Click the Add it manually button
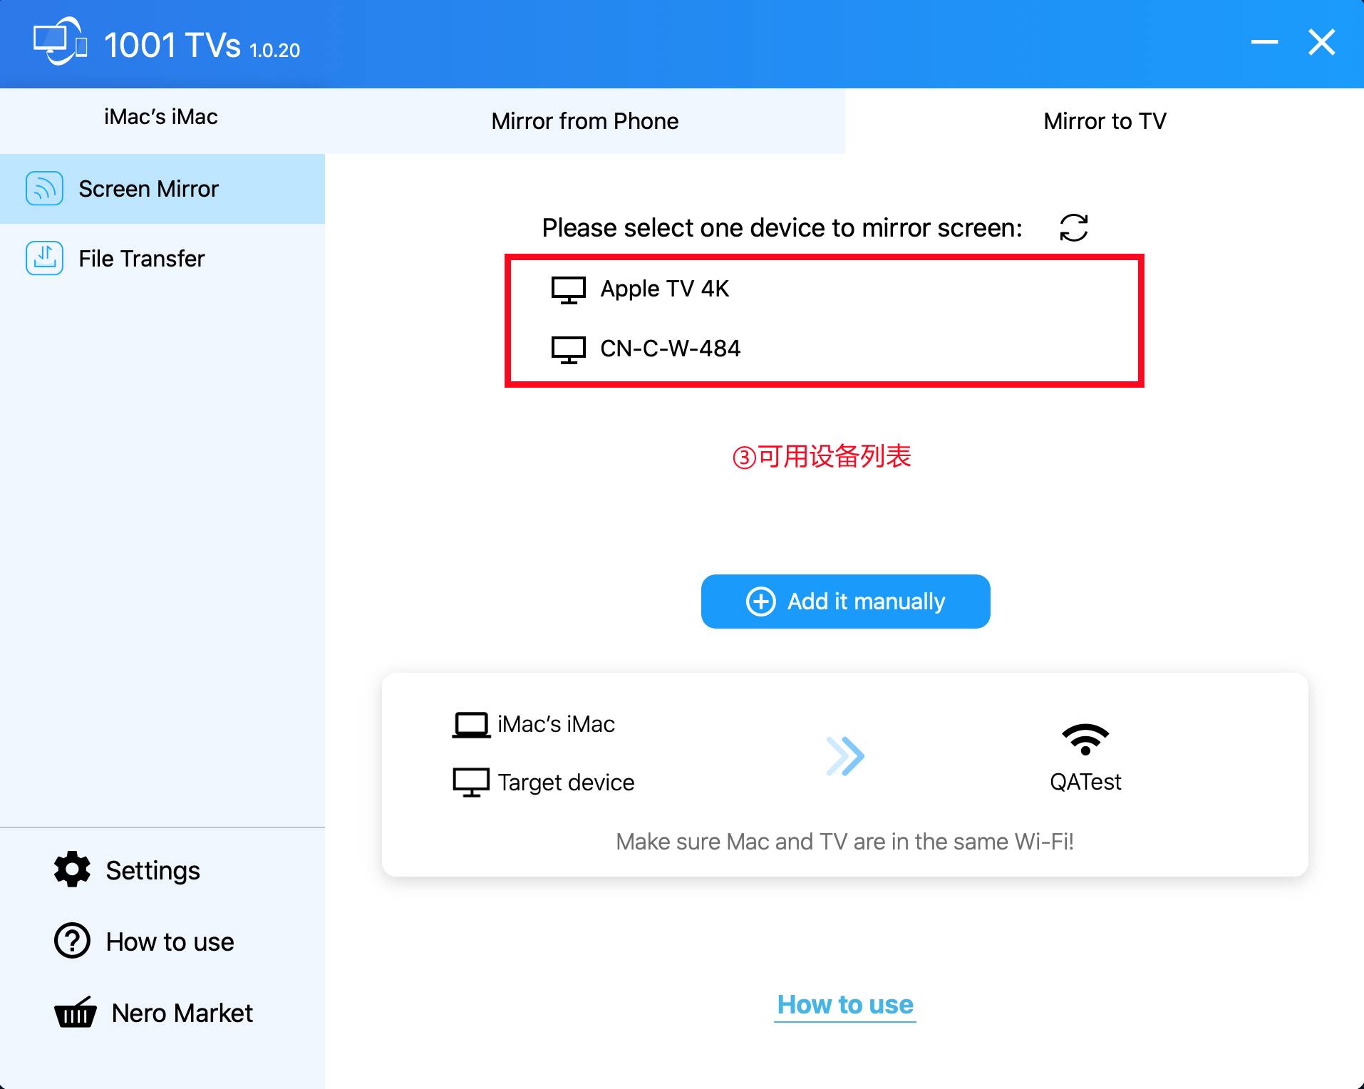 [x=845, y=602]
